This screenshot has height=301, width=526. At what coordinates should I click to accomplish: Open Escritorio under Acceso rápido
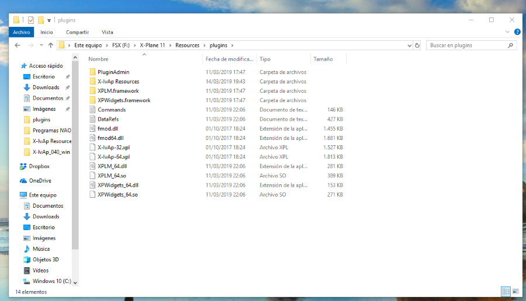[x=44, y=76]
